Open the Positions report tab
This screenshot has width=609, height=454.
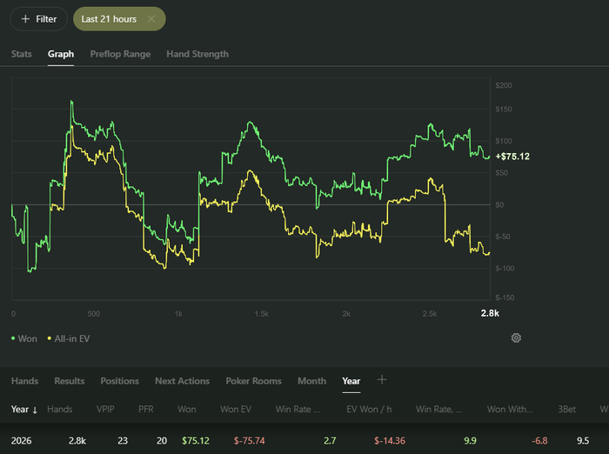click(120, 381)
